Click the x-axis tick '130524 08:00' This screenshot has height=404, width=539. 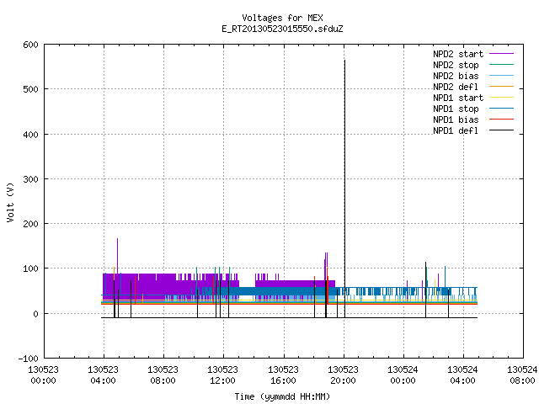(x=522, y=375)
